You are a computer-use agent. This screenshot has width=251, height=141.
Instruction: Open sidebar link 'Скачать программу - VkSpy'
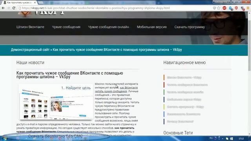tap(186, 107)
